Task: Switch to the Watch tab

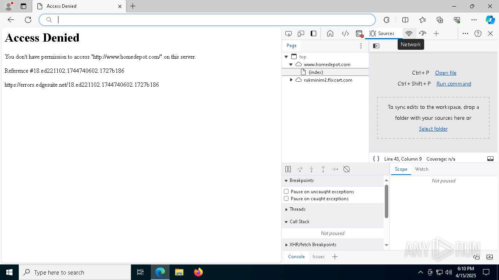Action: pos(421,169)
